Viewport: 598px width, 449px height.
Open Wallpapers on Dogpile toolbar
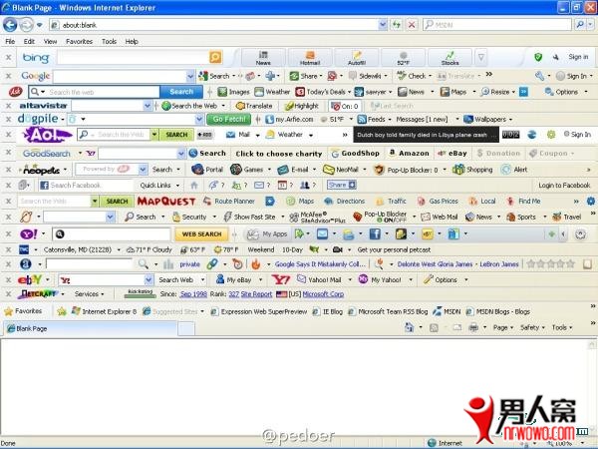click(x=487, y=119)
